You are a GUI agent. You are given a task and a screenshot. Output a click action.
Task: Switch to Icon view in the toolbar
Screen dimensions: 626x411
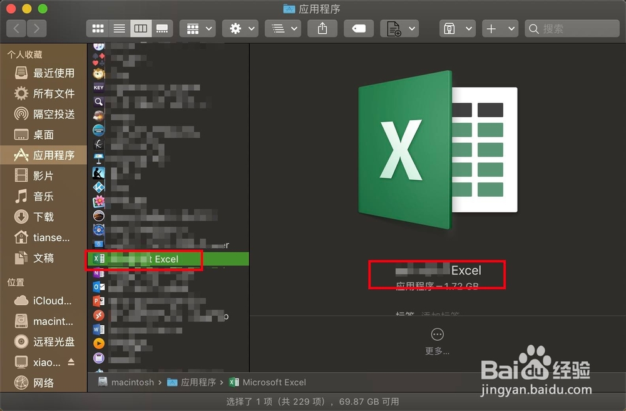(97, 28)
